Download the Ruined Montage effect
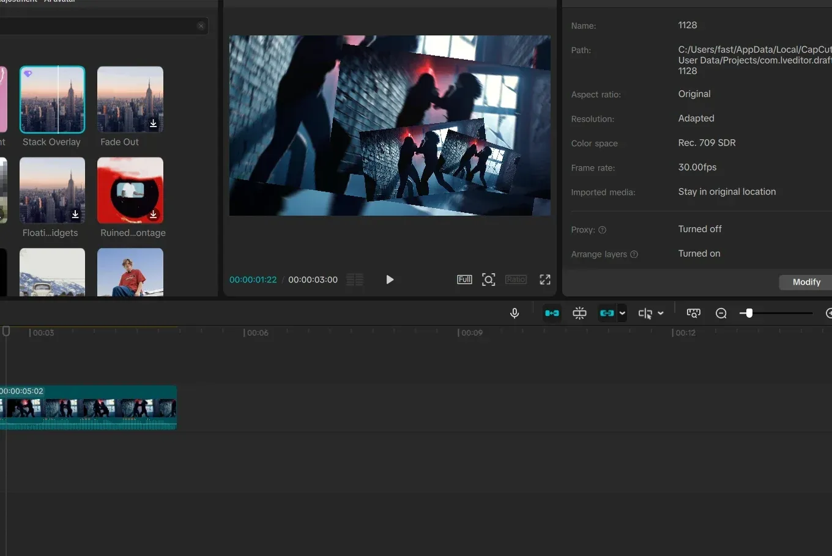 tap(153, 214)
